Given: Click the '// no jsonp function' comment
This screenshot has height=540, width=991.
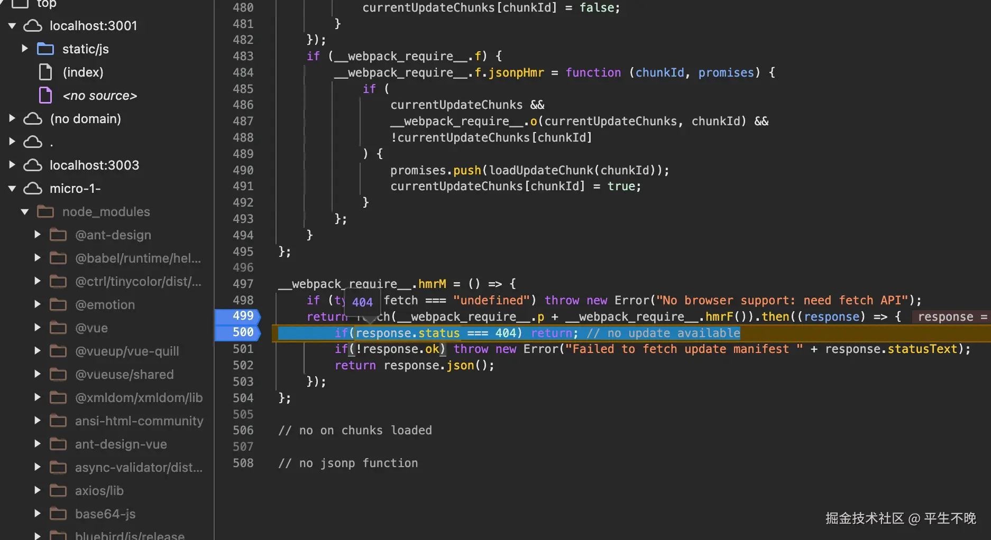Looking at the screenshot, I should coord(348,463).
